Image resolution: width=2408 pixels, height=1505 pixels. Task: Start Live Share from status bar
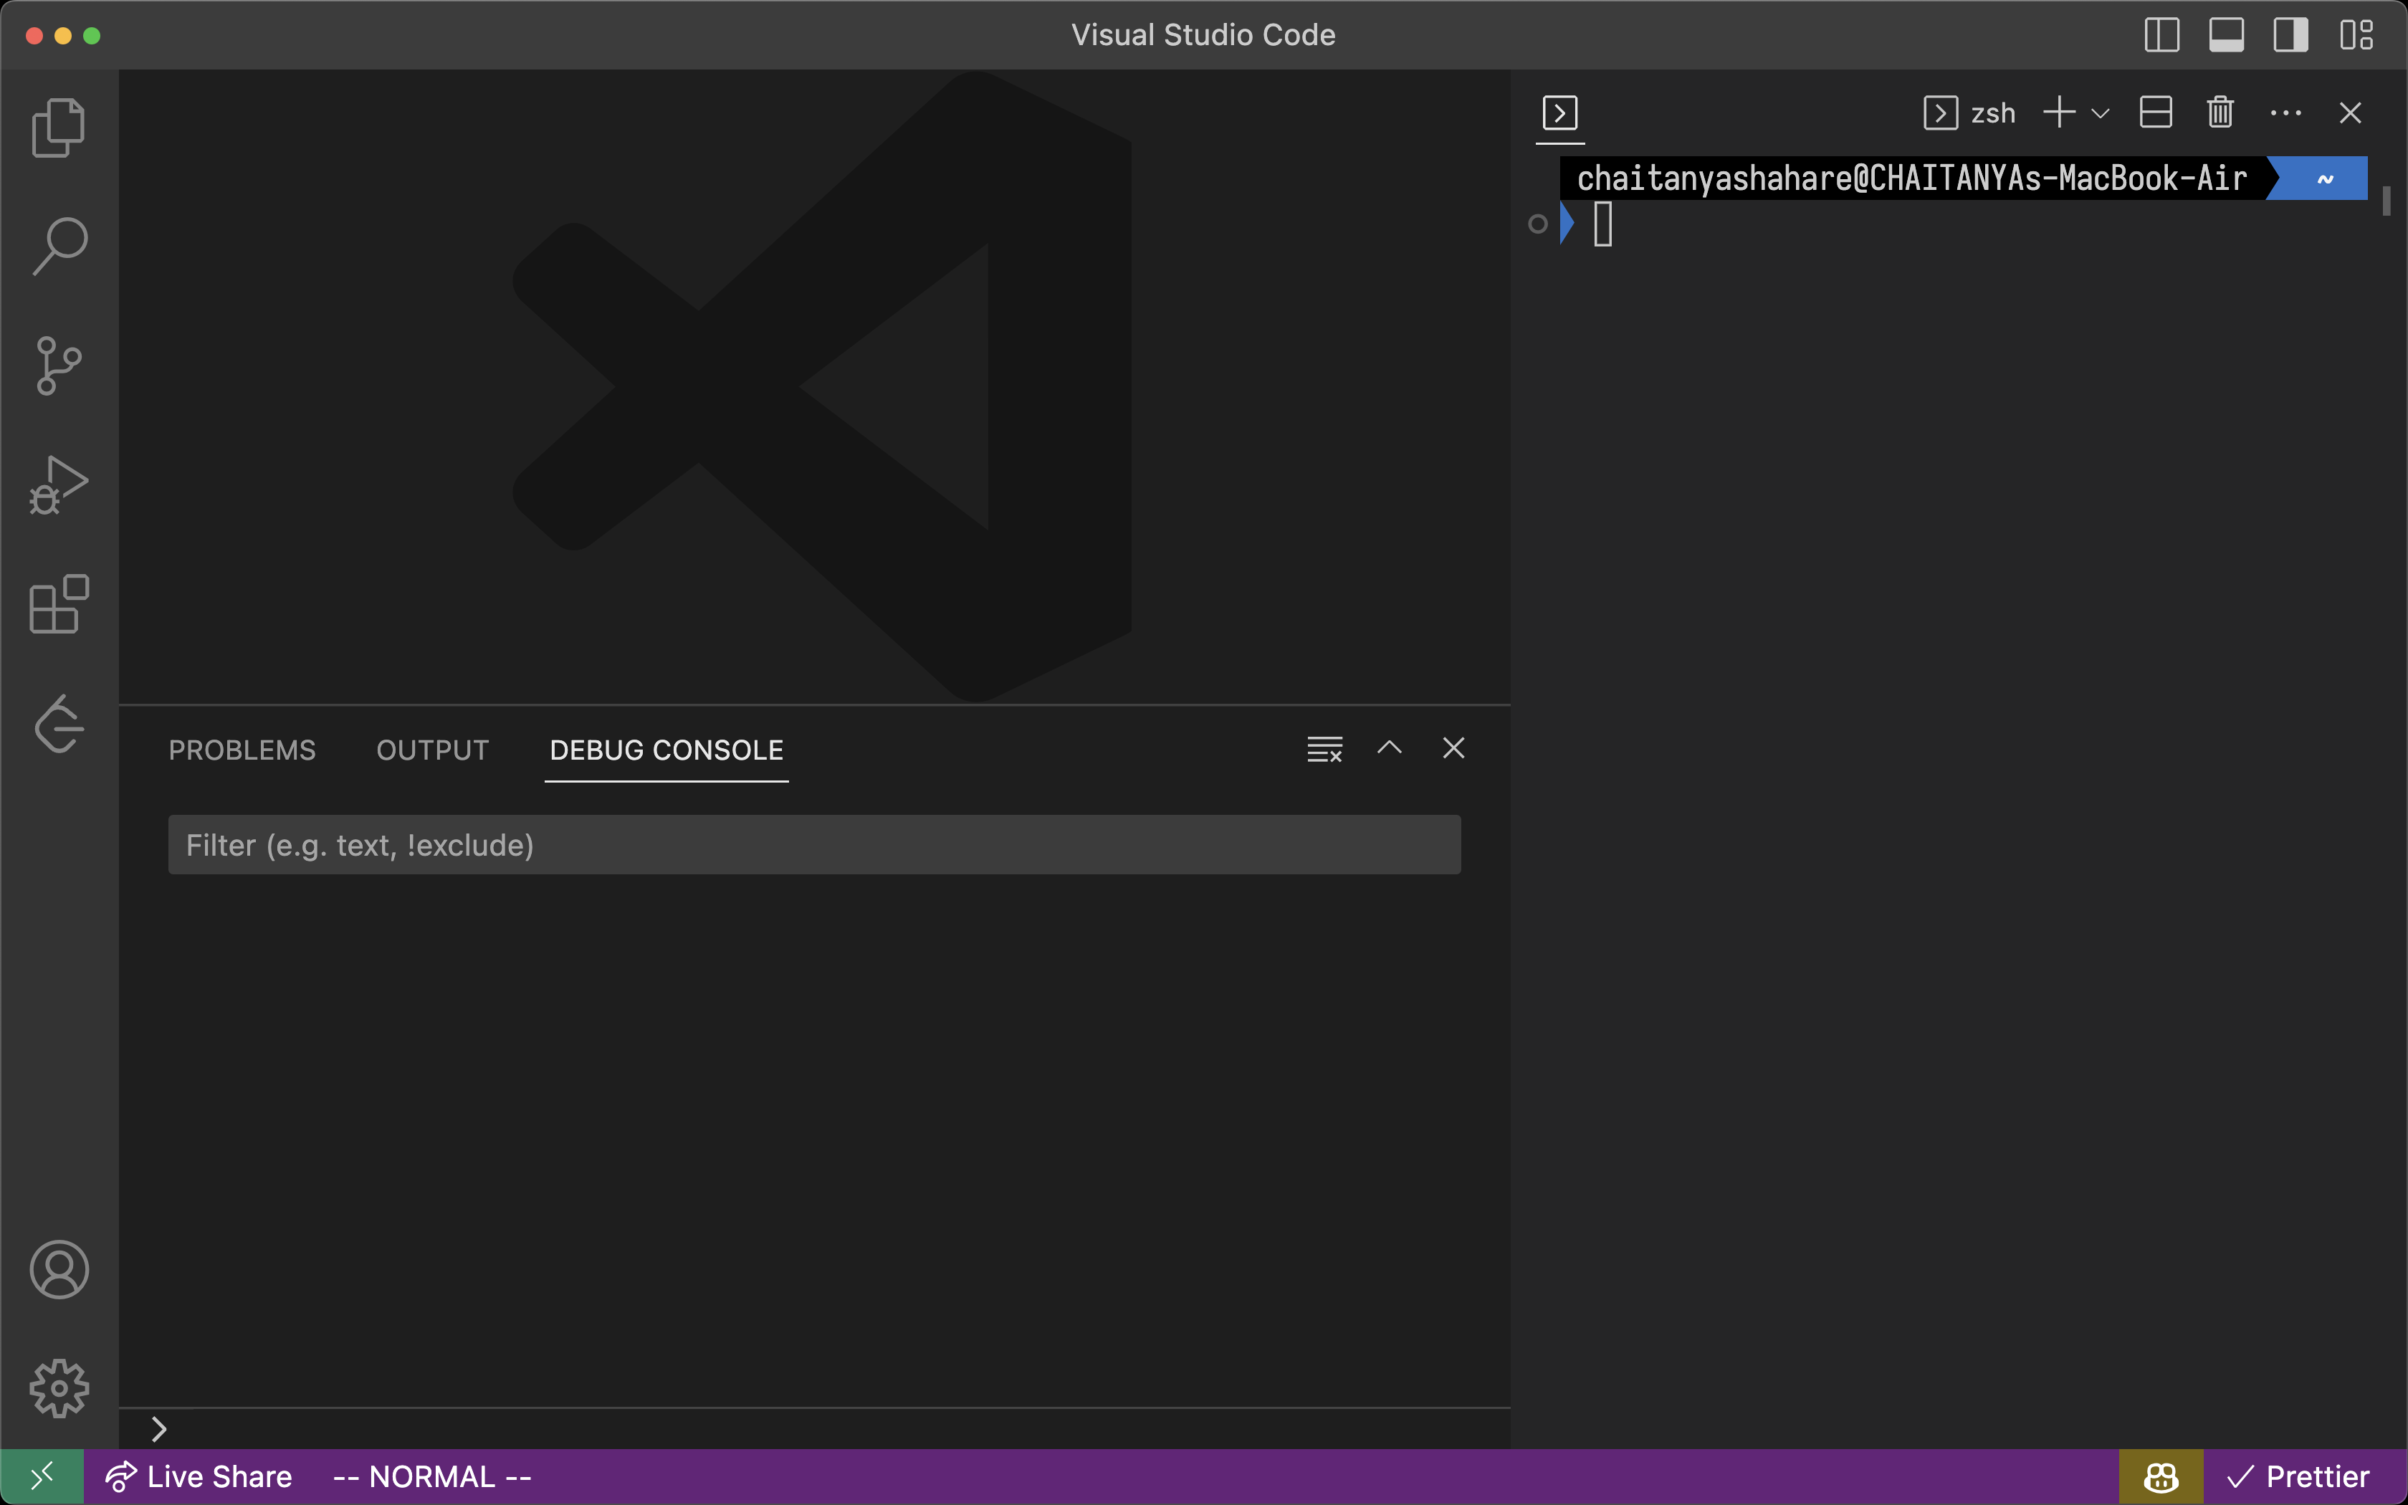(199, 1477)
